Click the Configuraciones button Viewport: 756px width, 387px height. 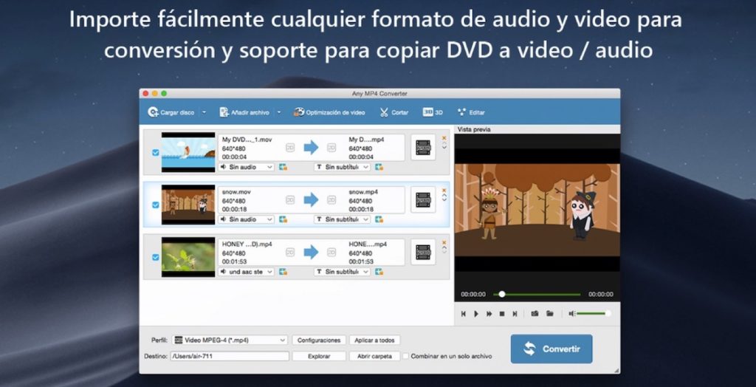[x=319, y=340]
